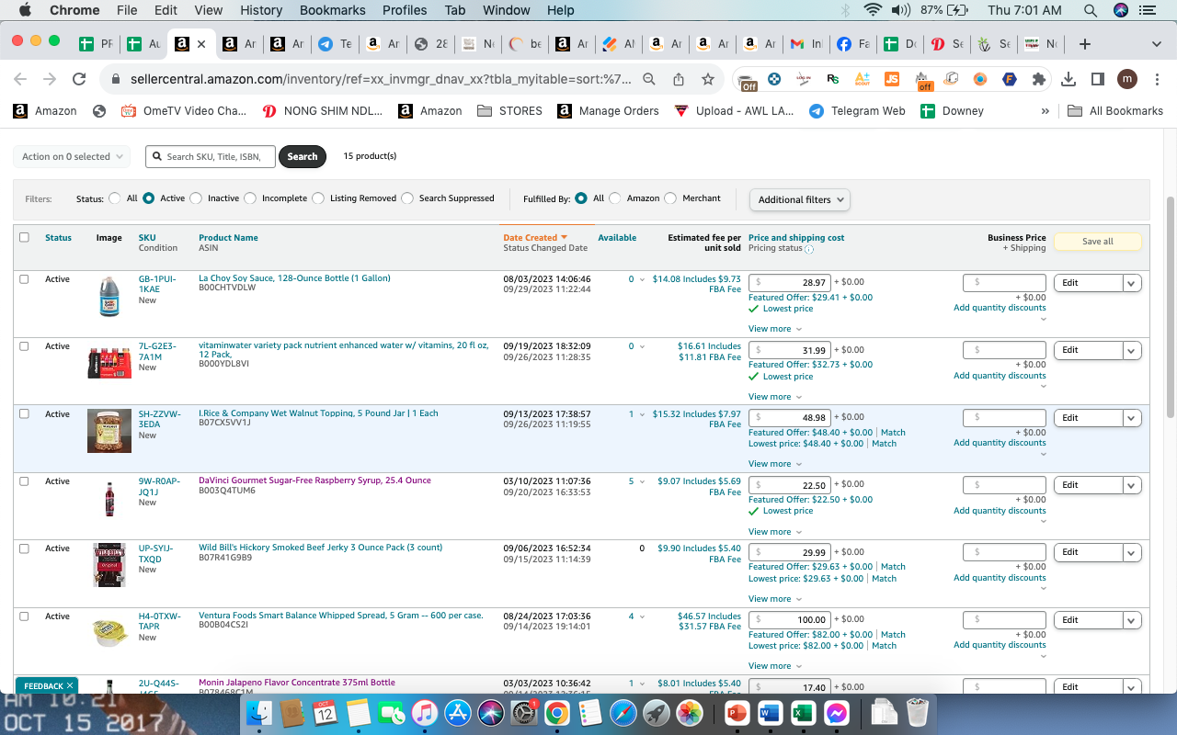The image size is (1177, 735).
Task: Open the Profiles menu
Action: coord(405,10)
